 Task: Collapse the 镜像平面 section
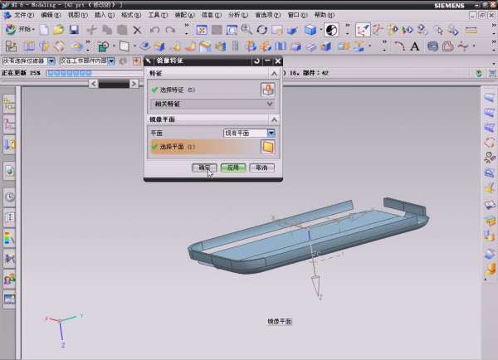275,119
